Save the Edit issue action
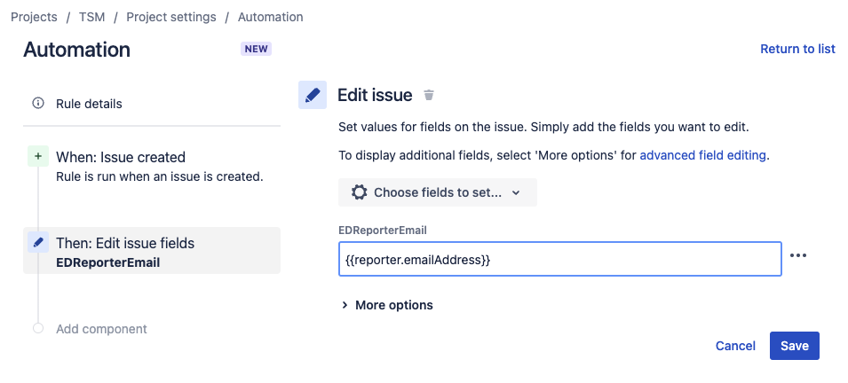The width and height of the screenshot is (848, 383). point(794,346)
